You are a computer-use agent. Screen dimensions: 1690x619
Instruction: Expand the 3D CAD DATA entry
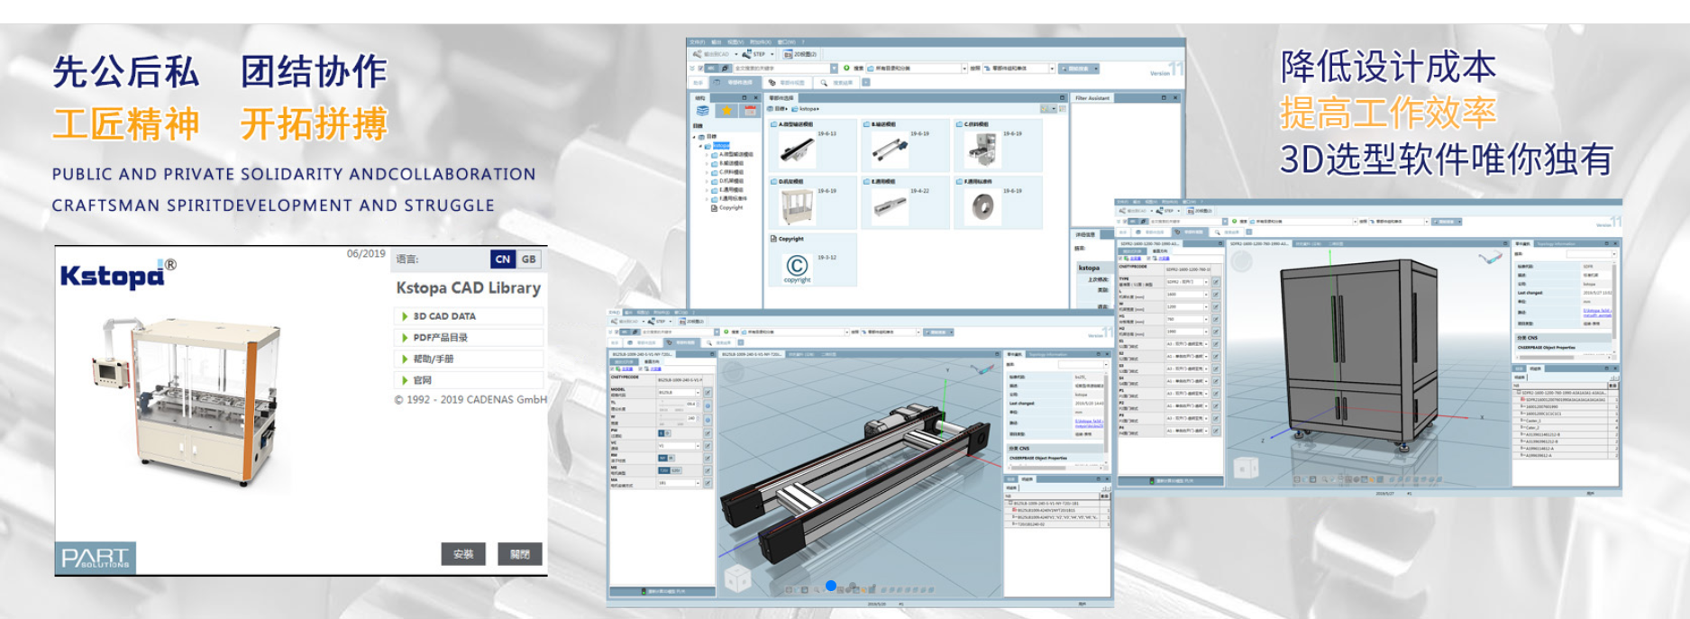click(443, 316)
